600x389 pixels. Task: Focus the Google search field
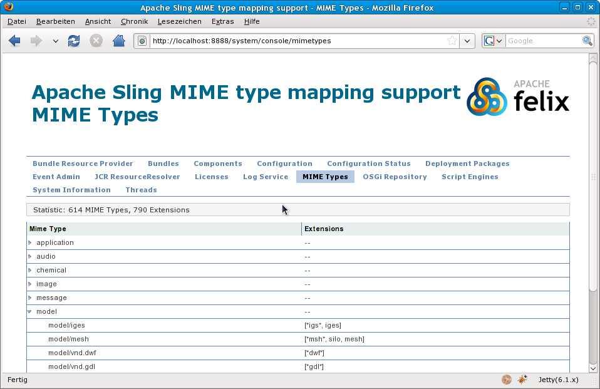[544, 41]
